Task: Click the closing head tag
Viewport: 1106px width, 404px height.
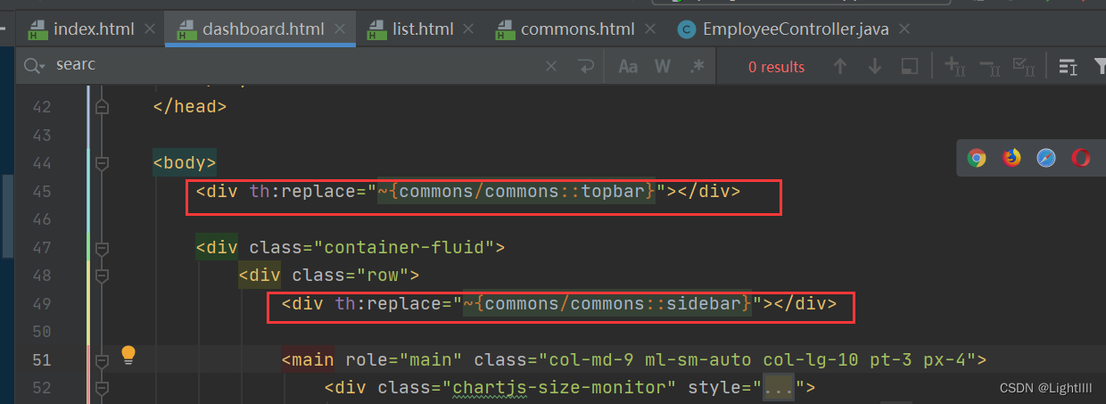Action: click(x=190, y=107)
